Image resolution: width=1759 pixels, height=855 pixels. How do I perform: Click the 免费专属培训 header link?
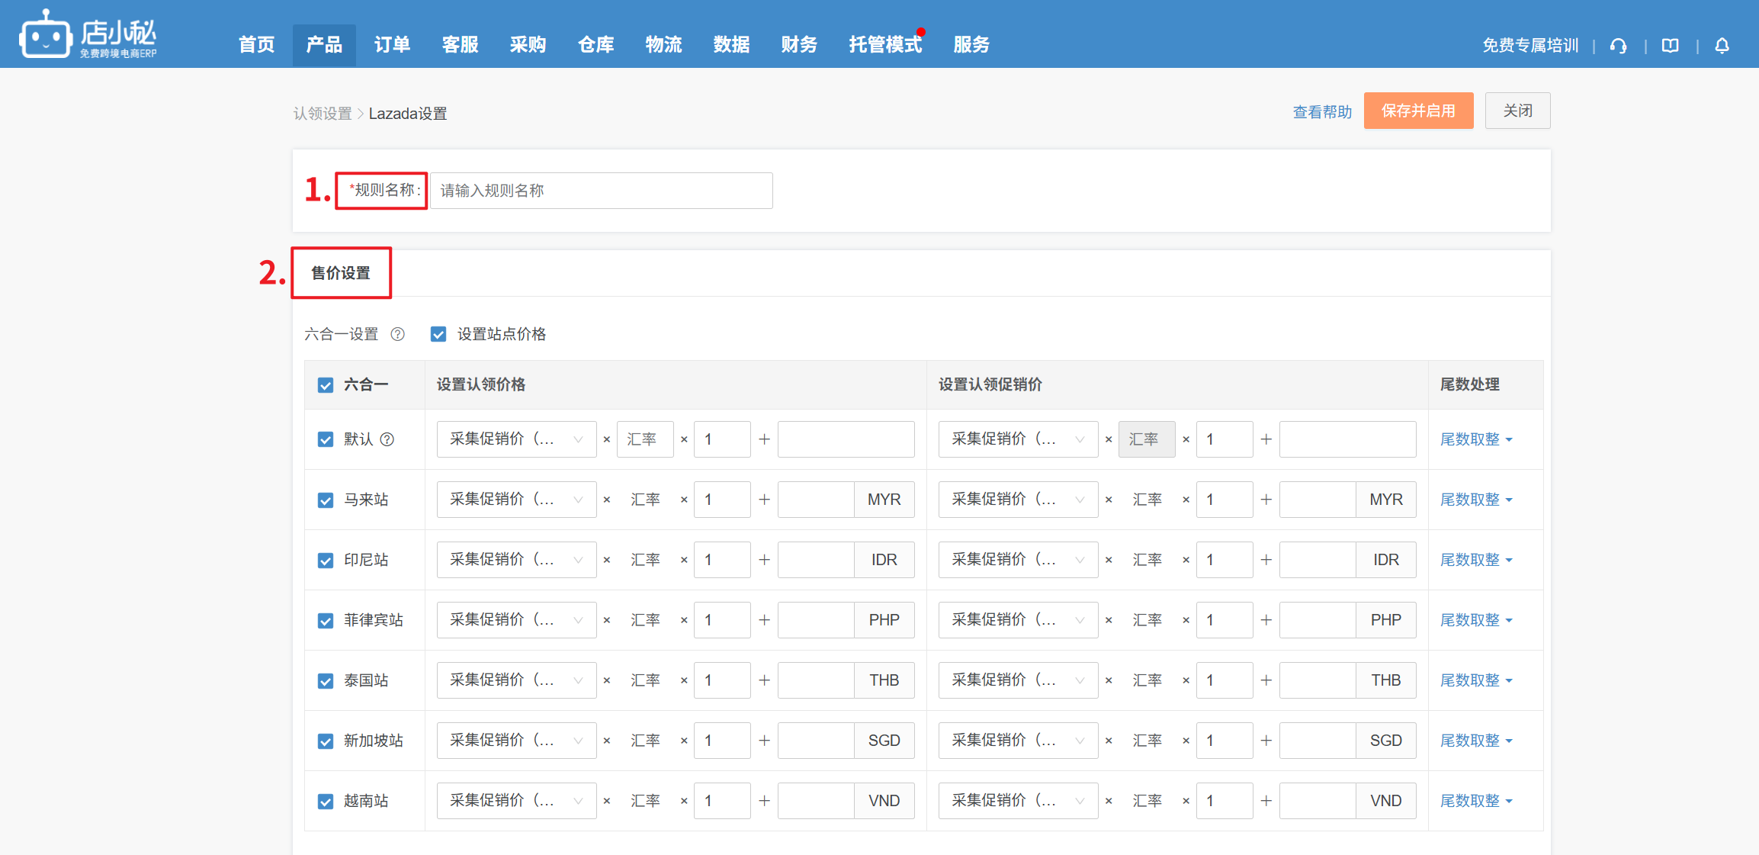pyautogui.click(x=1529, y=46)
